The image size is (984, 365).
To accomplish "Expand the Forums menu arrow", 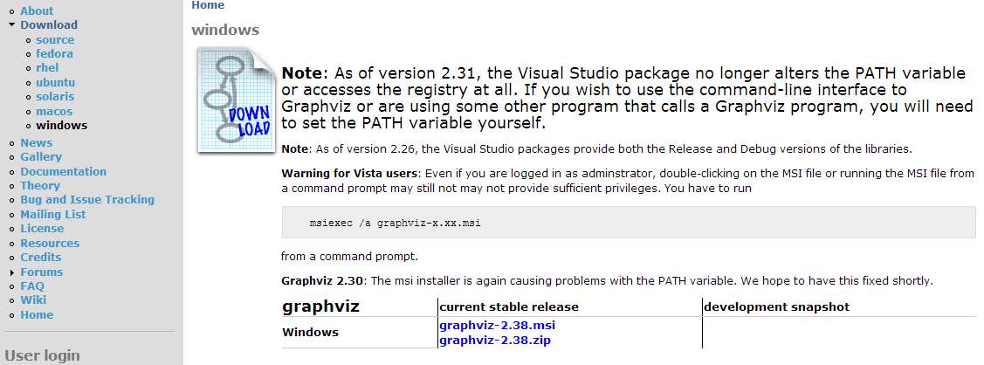I will pyautogui.click(x=12, y=272).
